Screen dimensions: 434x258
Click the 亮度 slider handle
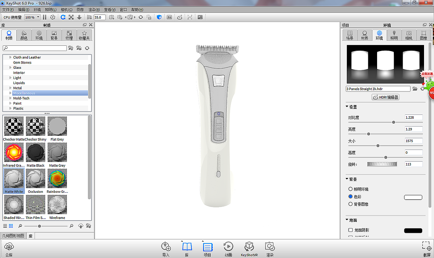click(369, 134)
